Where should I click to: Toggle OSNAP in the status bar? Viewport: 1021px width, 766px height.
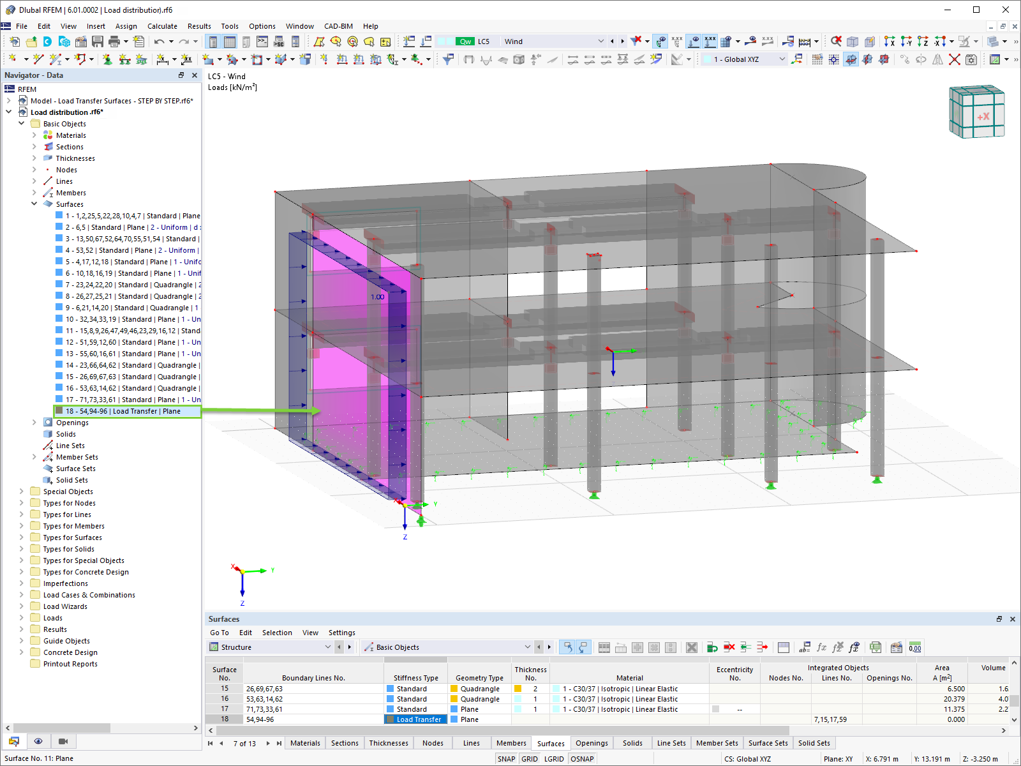pyautogui.click(x=582, y=759)
